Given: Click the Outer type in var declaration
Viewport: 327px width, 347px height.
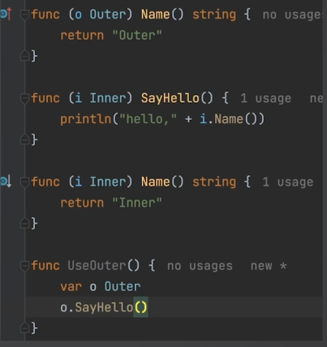Looking at the screenshot, I should 123,286.
